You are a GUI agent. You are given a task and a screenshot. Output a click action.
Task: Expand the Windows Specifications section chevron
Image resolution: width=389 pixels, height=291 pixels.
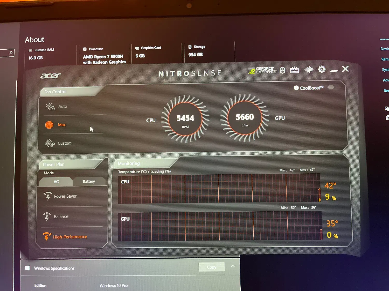click(x=233, y=266)
